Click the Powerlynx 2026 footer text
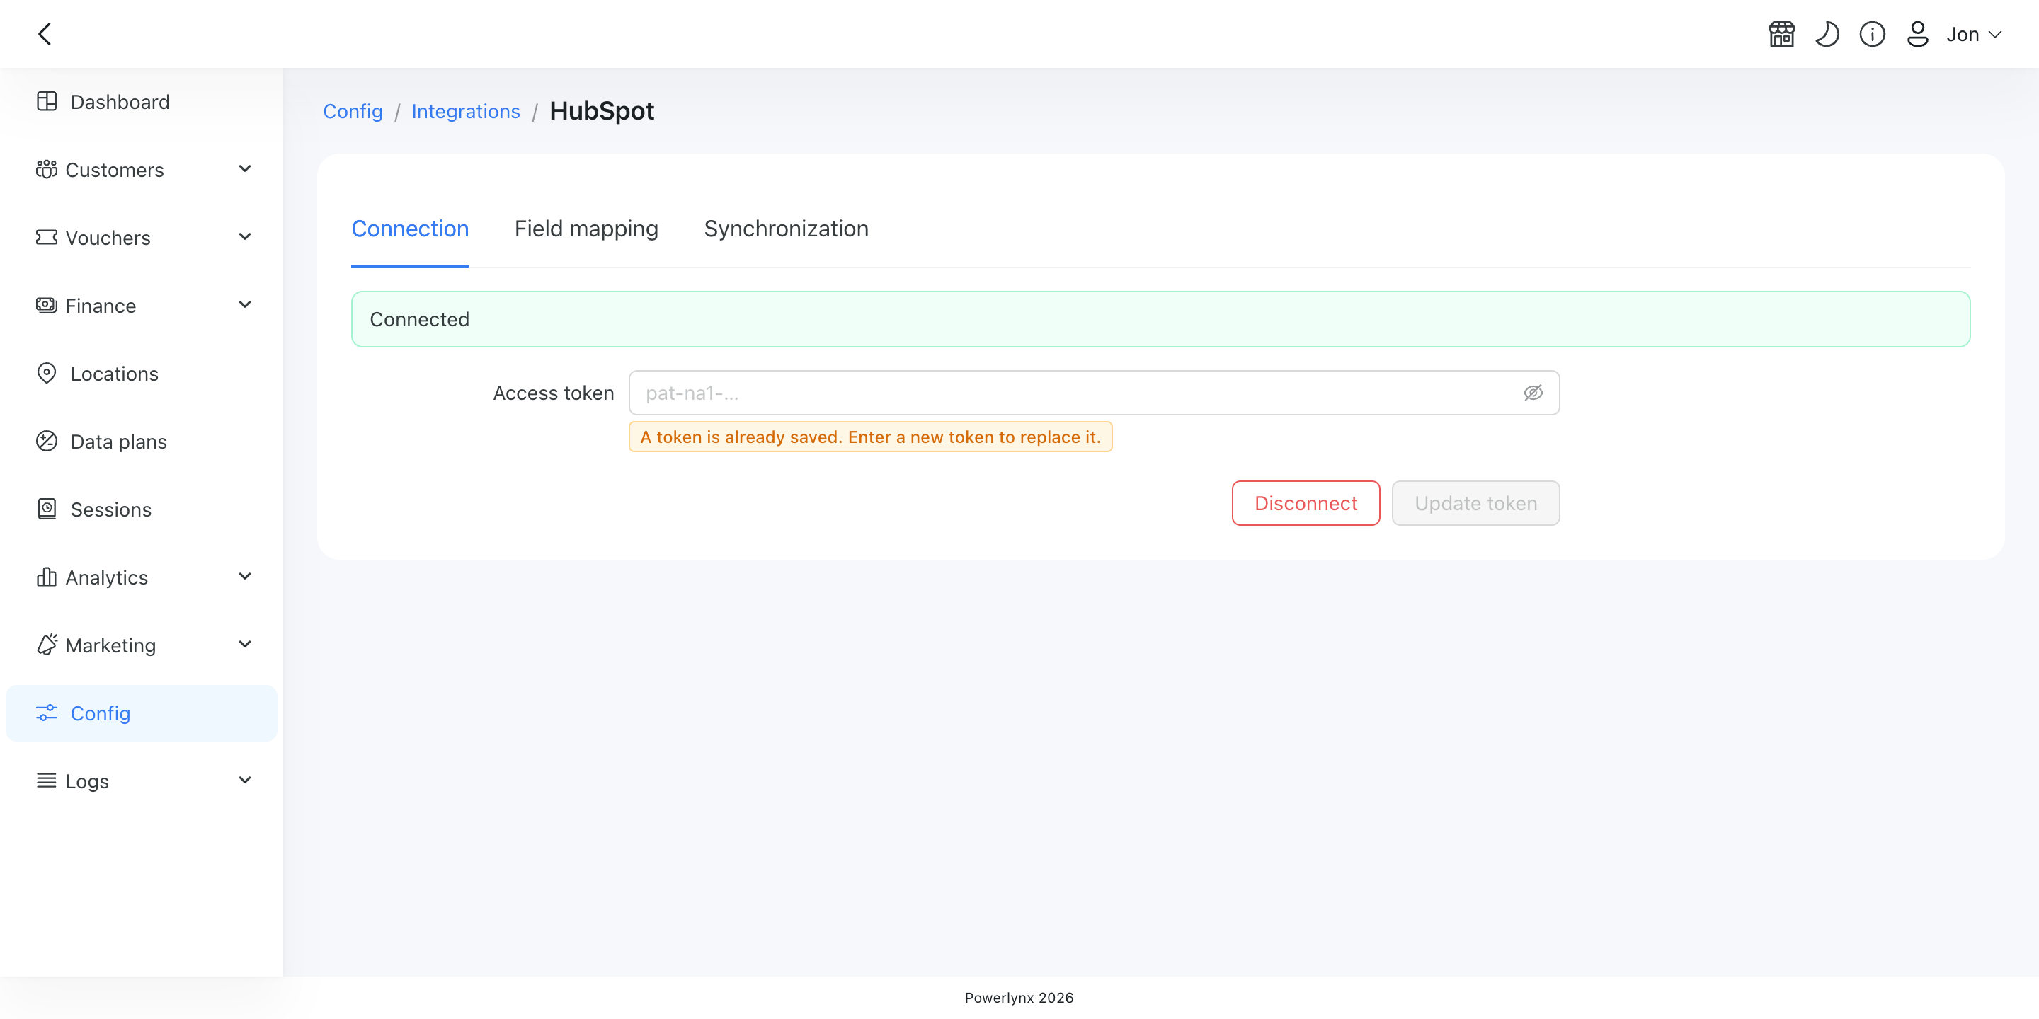The height and width of the screenshot is (1019, 2039). click(x=1019, y=998)
